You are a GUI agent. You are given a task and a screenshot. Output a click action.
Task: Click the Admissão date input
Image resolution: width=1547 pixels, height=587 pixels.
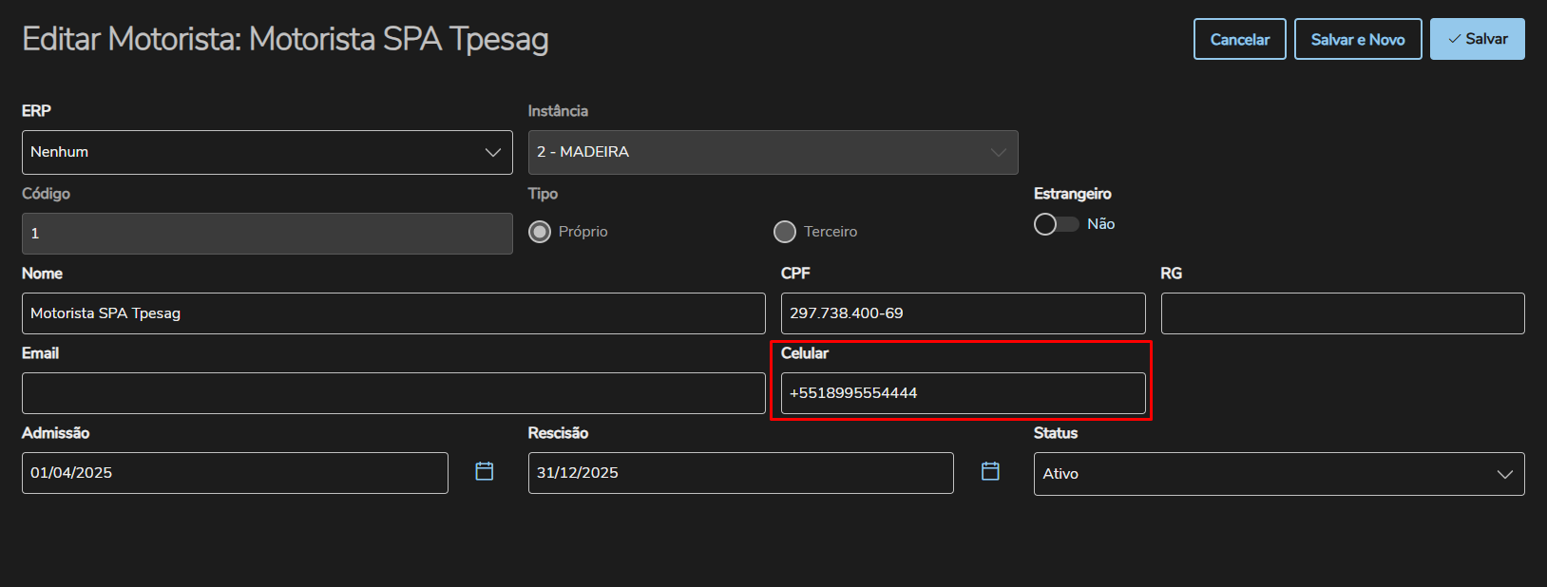(x=235, y=473)
